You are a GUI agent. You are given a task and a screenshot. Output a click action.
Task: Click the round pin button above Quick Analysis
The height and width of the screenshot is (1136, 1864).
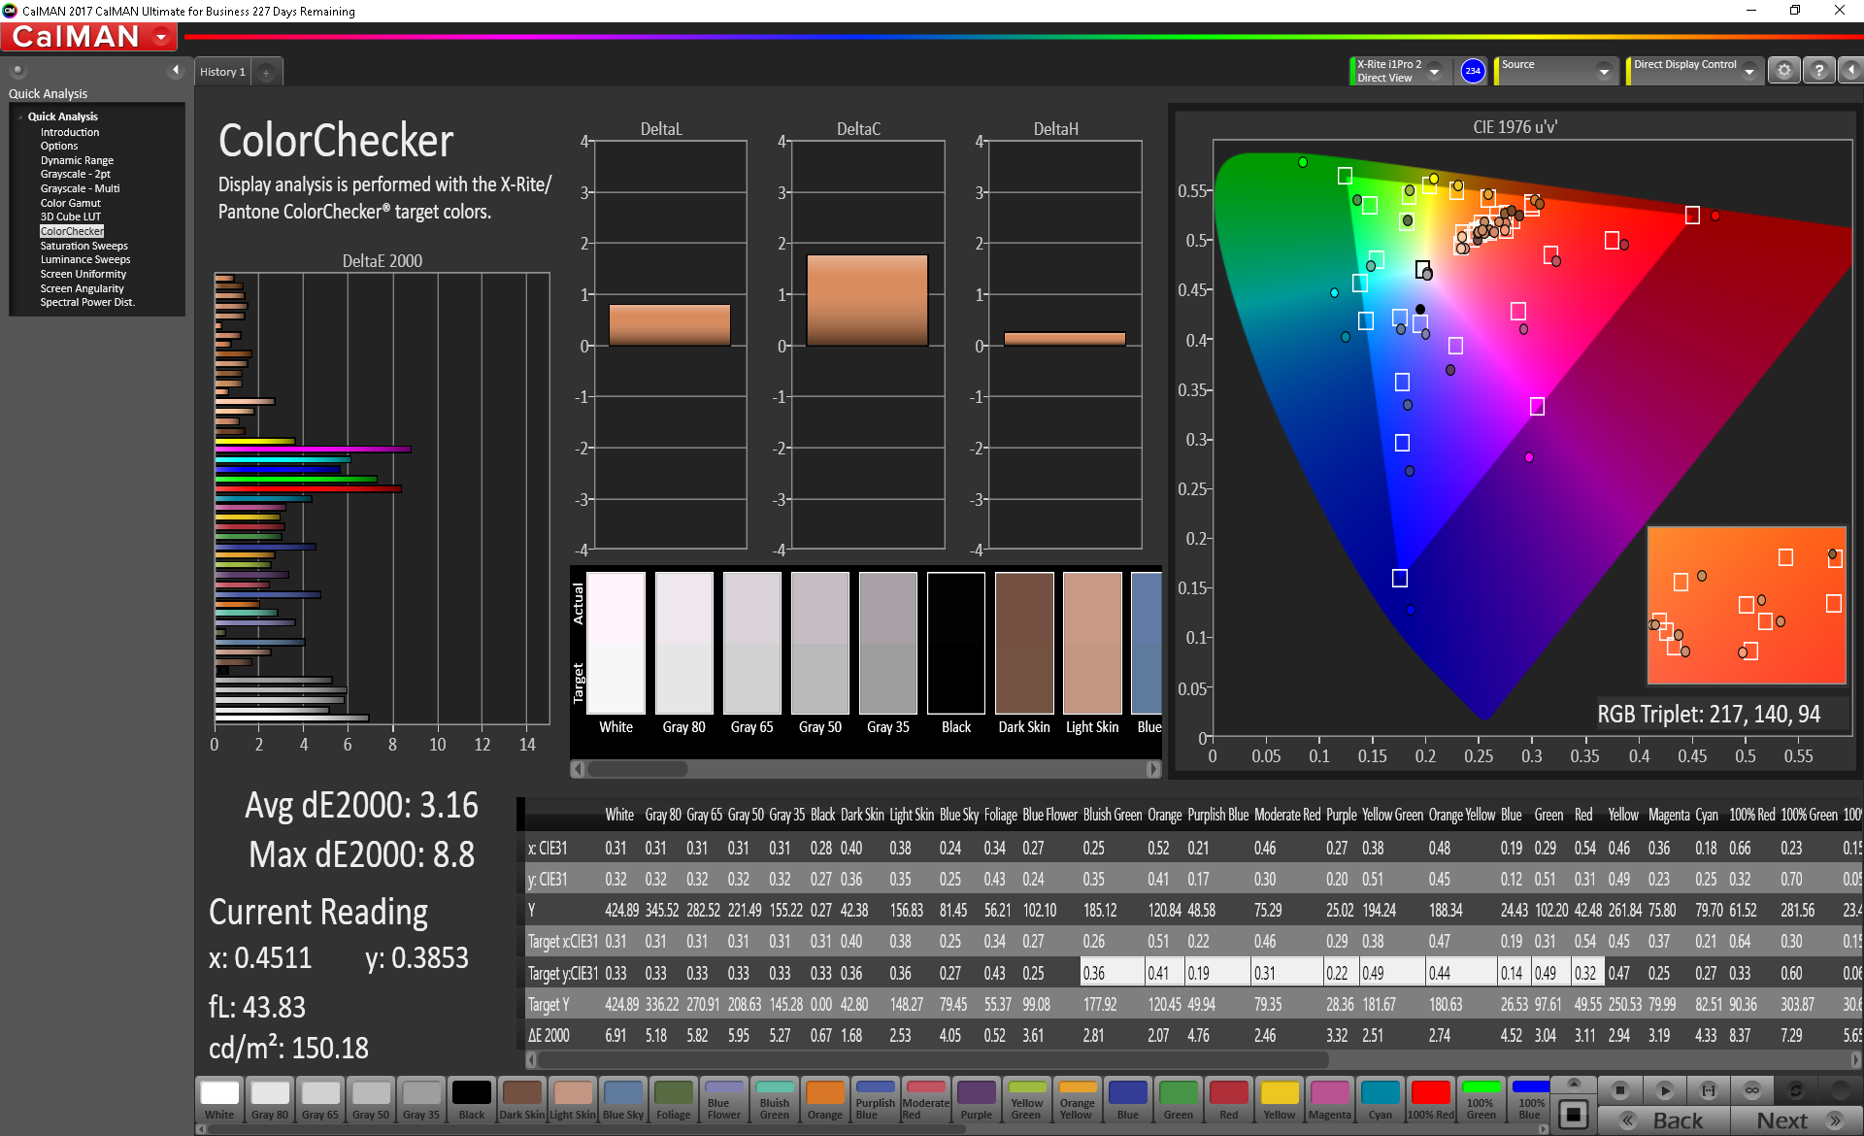17,71
